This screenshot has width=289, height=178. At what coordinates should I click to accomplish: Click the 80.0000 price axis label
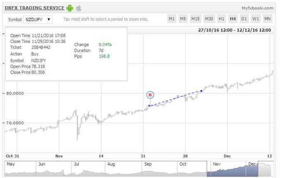[x=15, y=93]
